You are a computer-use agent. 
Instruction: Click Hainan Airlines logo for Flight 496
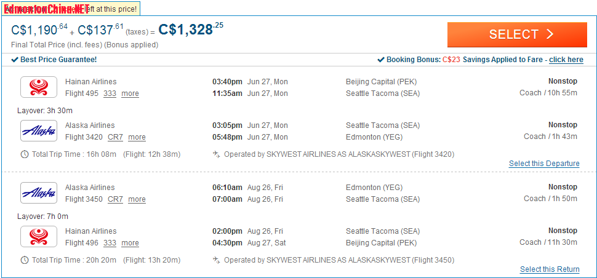pyautogui.click(x=38, y=237)
